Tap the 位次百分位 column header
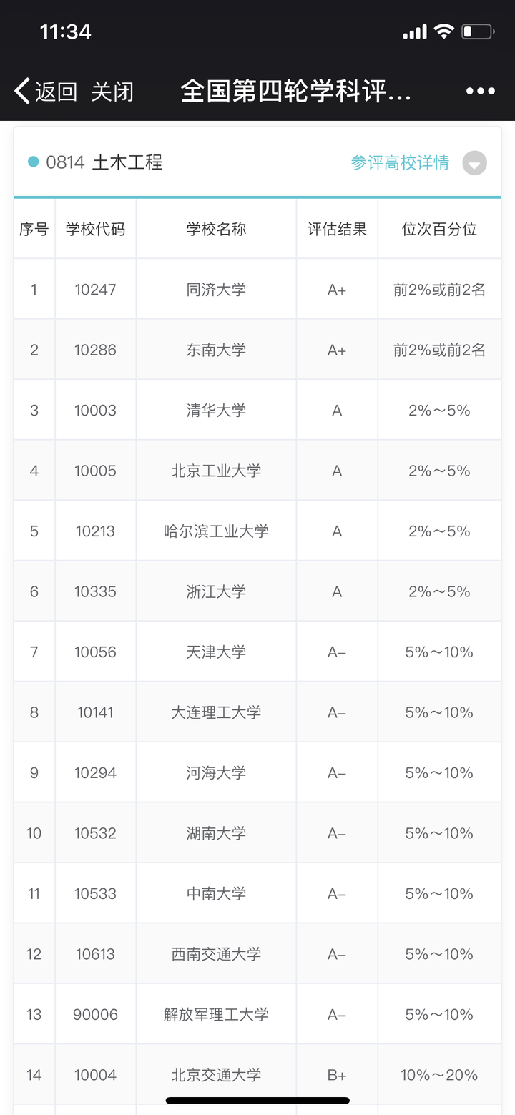Viewport: 515px width, 1115px height. click(x=439, y=229)
